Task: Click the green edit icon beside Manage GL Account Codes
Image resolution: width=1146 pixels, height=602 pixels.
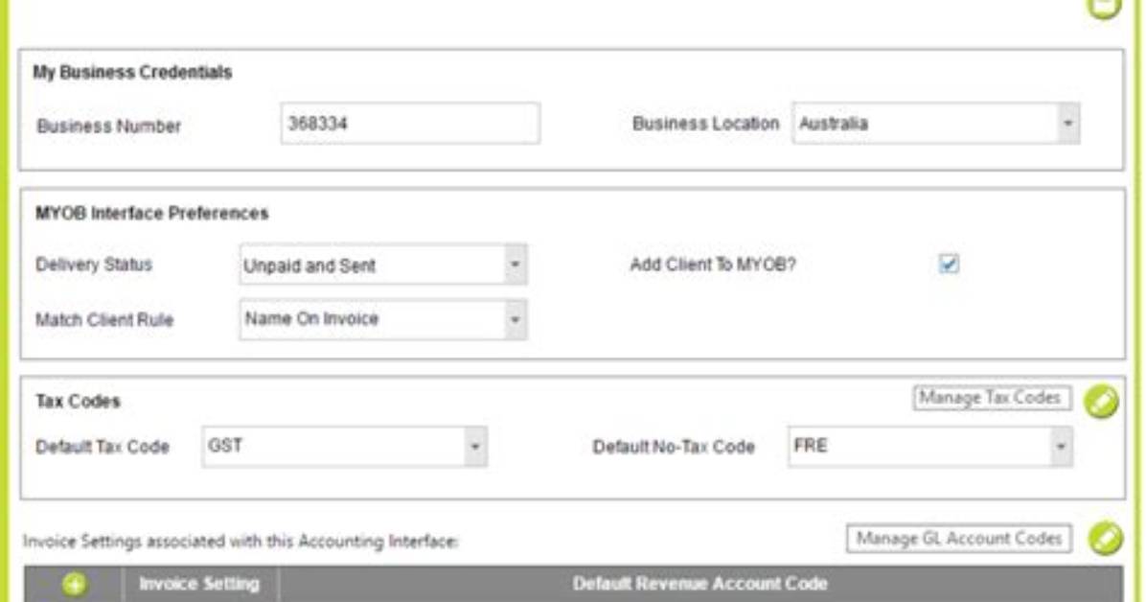Action: point(1105,539)
